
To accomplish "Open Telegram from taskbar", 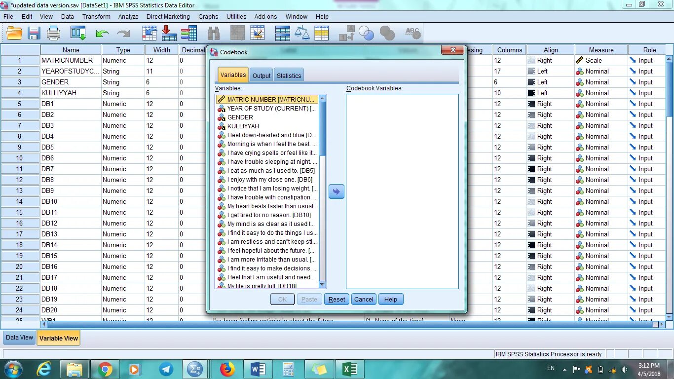I will pos(166,369).
